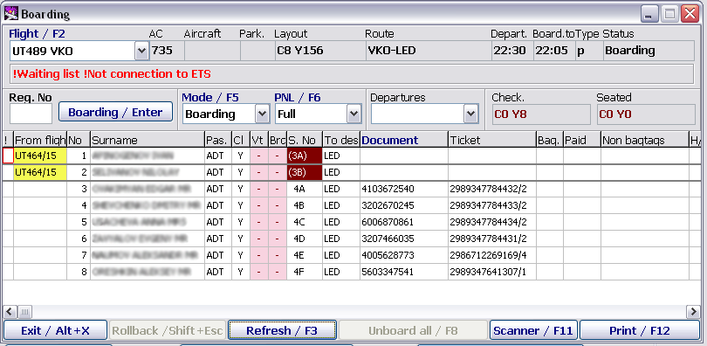Minimize the Boarding window
The height and width of the screenshot is (346, 707).
[649, 15]
